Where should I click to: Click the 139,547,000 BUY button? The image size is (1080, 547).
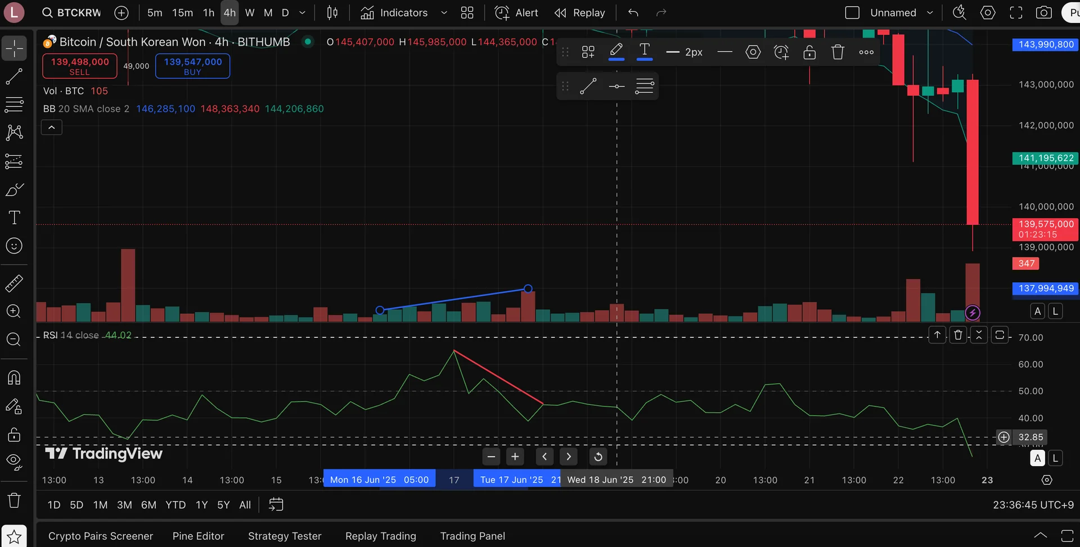point(192,66)
